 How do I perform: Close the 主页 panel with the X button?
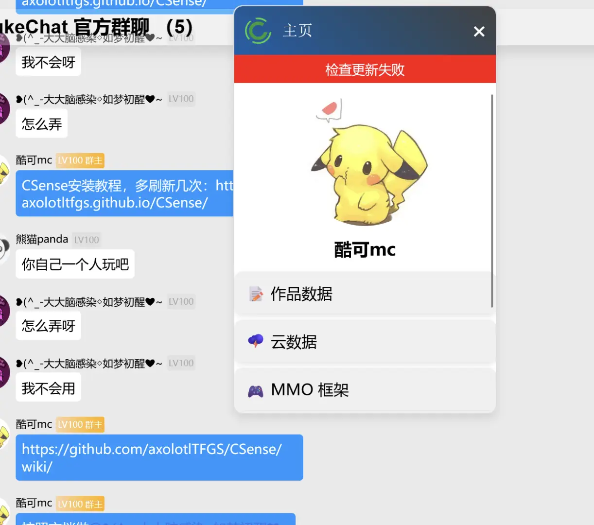479,32
